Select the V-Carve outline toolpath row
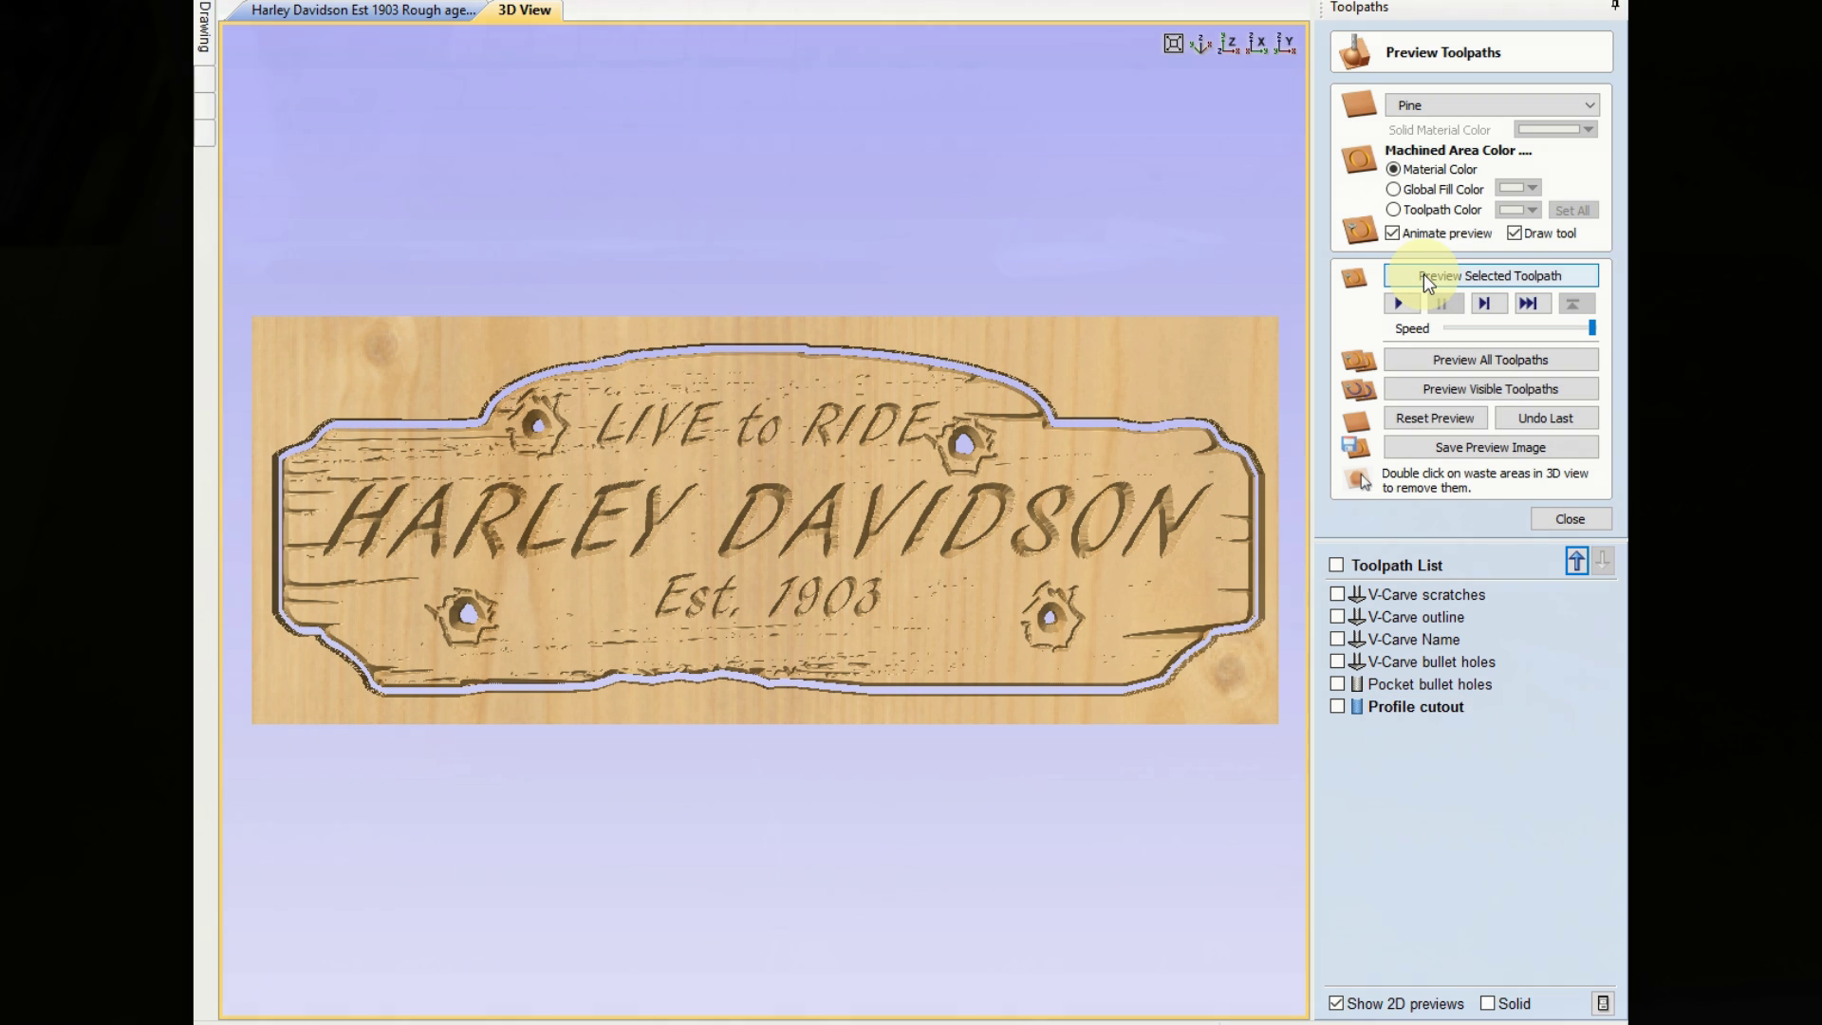 [x=1416, y=617]
